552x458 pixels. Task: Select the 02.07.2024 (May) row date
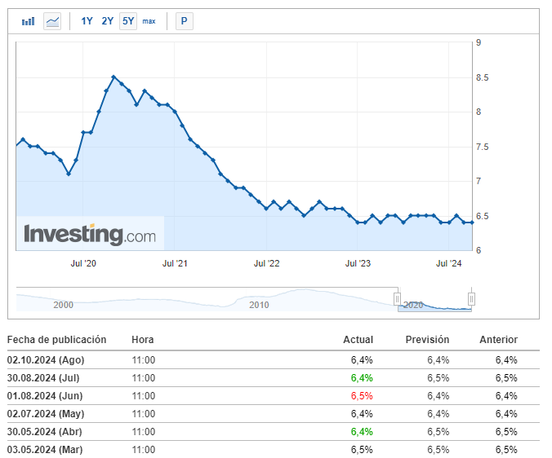(x=46, y=414)
